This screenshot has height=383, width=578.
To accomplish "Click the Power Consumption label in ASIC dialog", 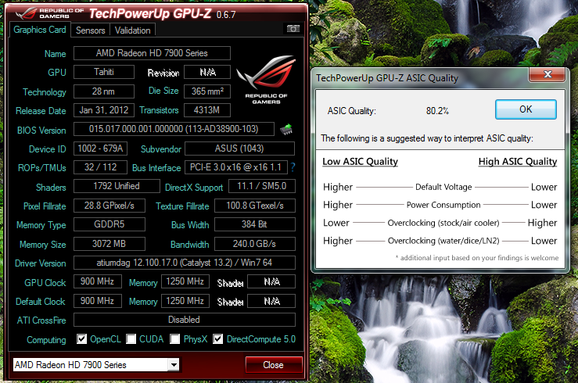I will pos(443,205).
